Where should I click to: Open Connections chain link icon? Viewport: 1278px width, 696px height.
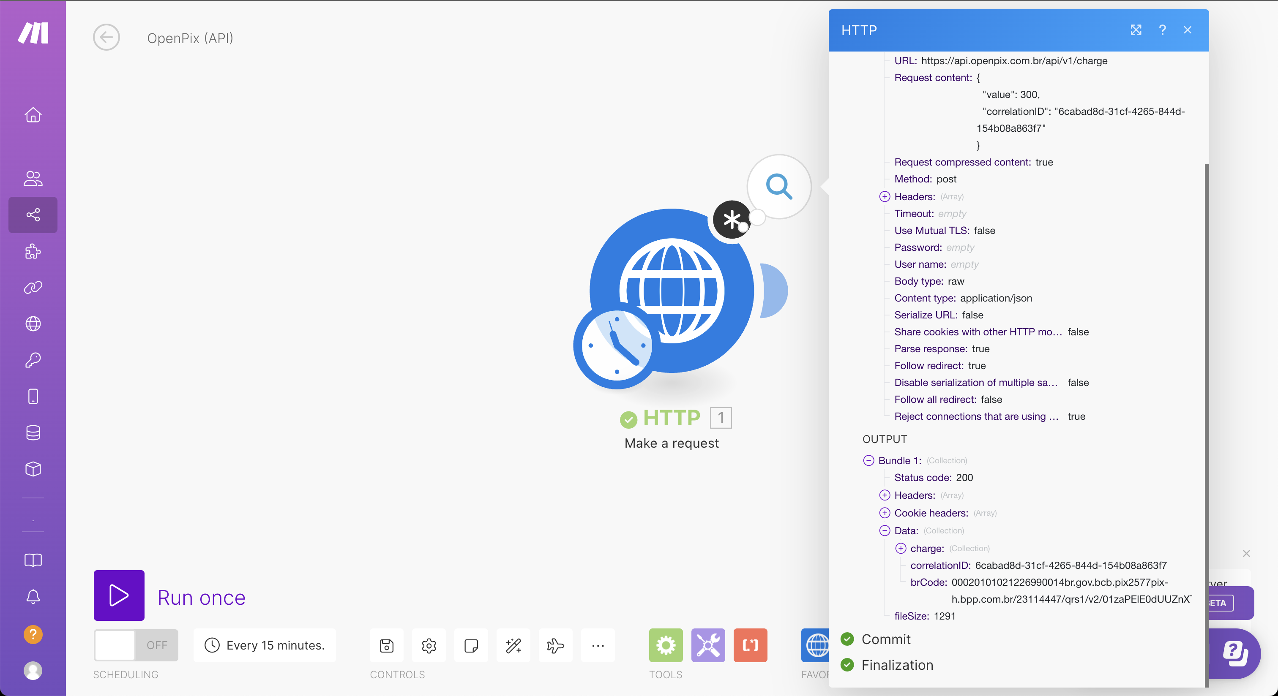click(33, 288)
